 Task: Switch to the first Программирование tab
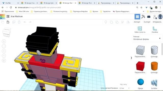(106, 3)
